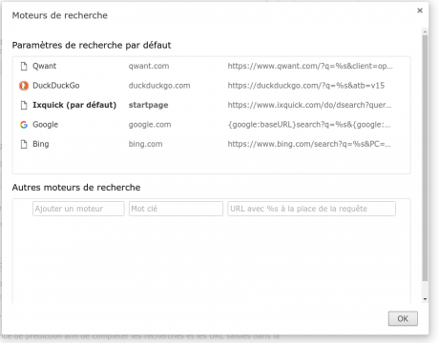Image resolution: width=439 pixels, height=343 pixels.
Task: Focus the Ajouter un moteur field
Action: tap(78, 209)
